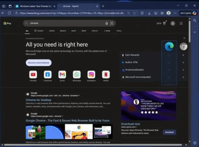Launch the Netflix shortcut icon
The image size is (199, 147).
106,74
